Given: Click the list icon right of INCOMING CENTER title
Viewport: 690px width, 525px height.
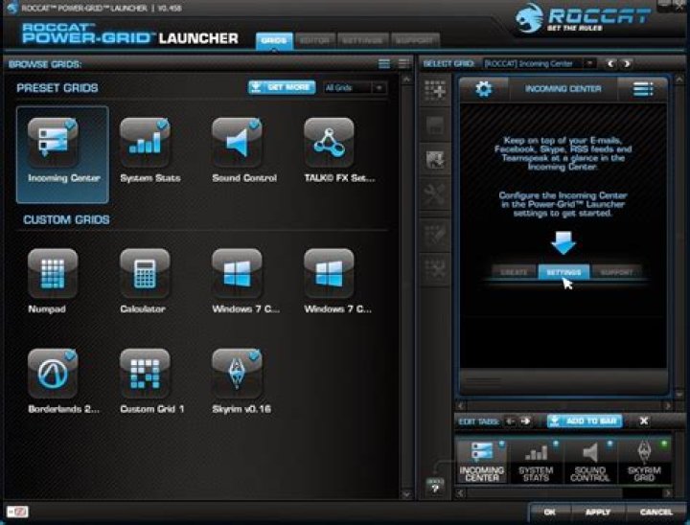Looking at the screenshot, I should click(x=643, y=89).
